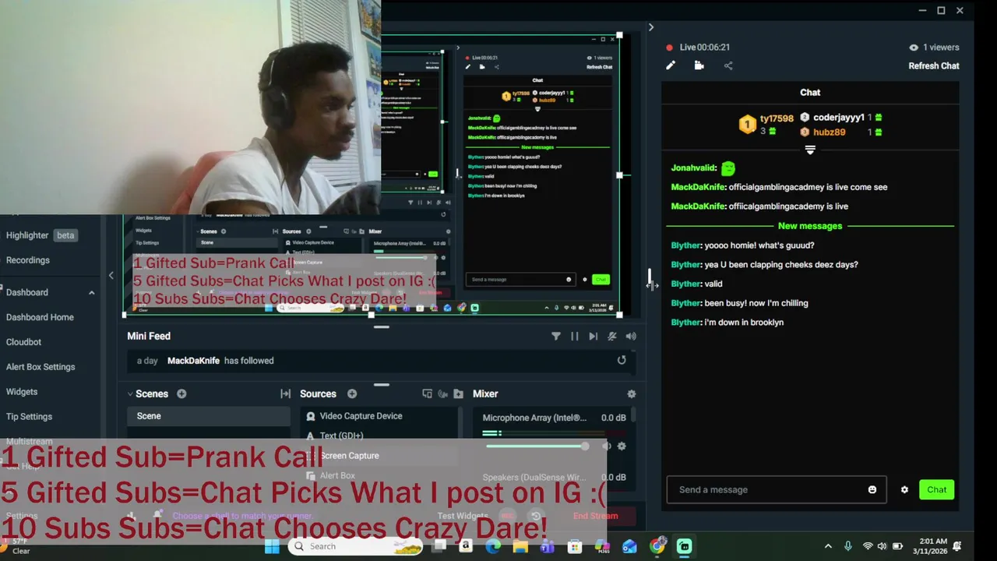Open Highlighter beta in sidebar

41,235
